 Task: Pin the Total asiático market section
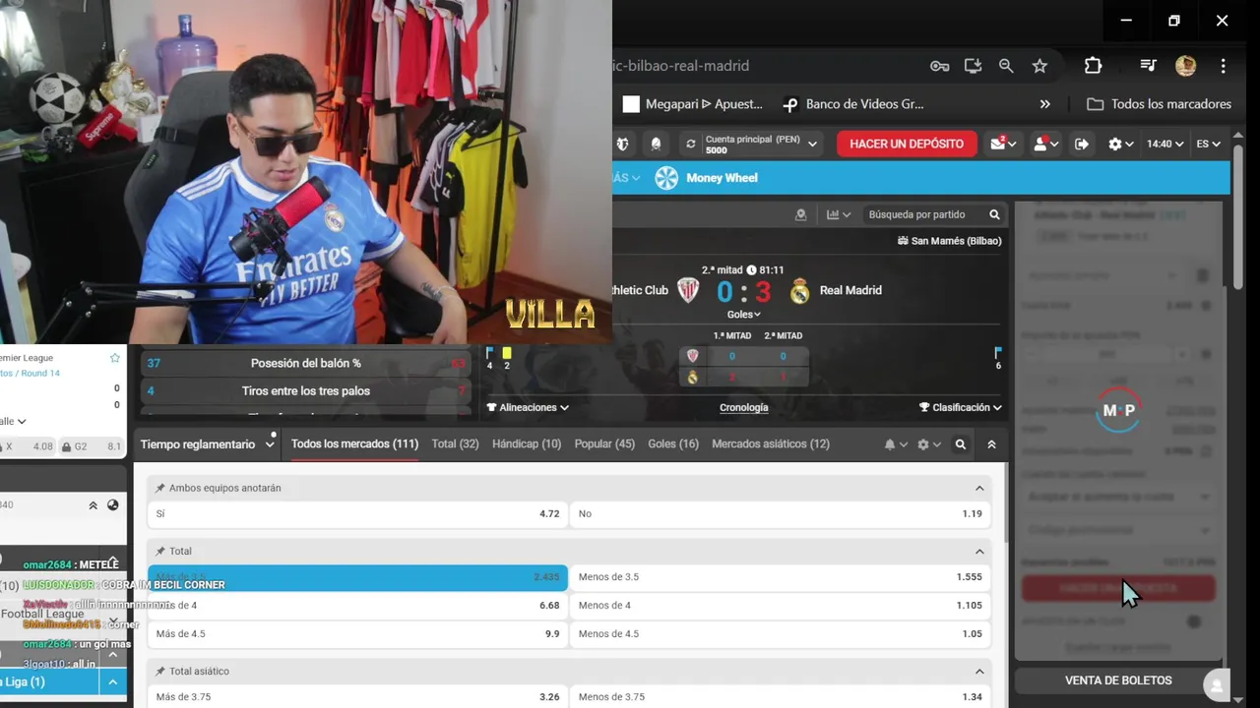click(160, 671)
